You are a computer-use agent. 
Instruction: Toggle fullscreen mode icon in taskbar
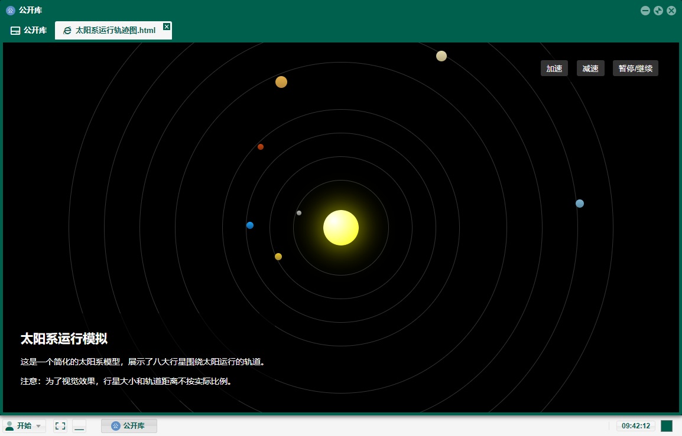pos(60,426)
